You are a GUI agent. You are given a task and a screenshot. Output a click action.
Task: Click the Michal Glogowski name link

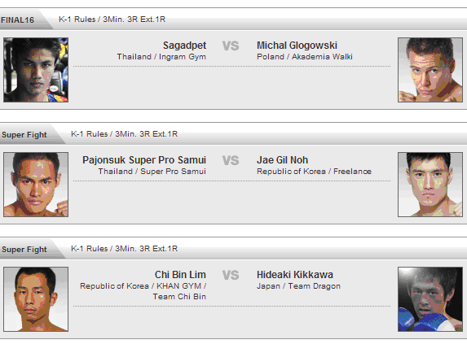coord(297,46)
